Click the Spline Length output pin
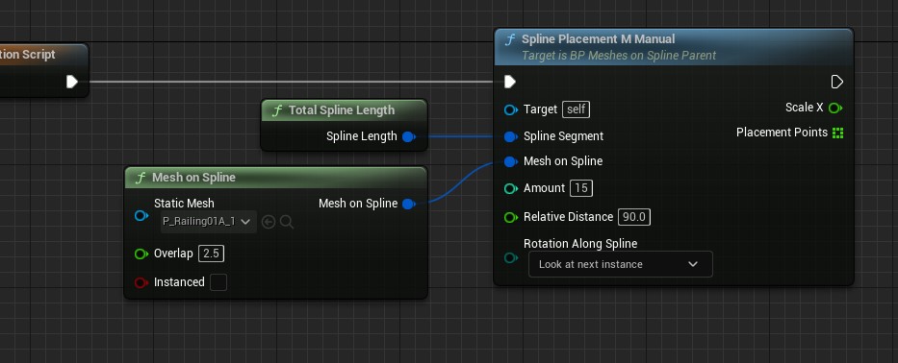Screen dimensions: 898x363 coord(408,136)
